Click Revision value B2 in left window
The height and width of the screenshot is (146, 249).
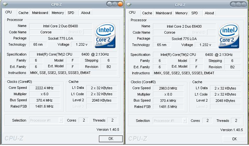click(109, 67)
